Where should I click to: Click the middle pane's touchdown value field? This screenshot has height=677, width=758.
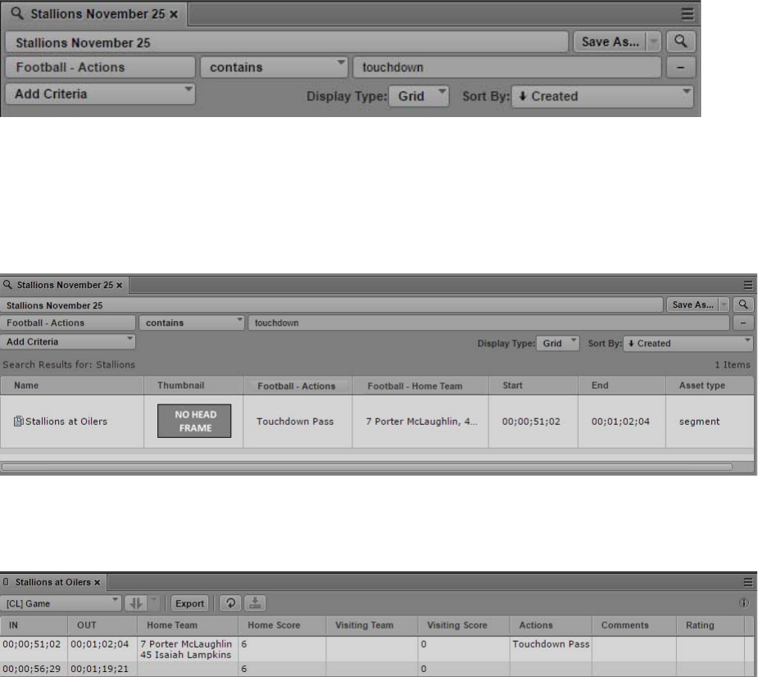click(488, 323)
